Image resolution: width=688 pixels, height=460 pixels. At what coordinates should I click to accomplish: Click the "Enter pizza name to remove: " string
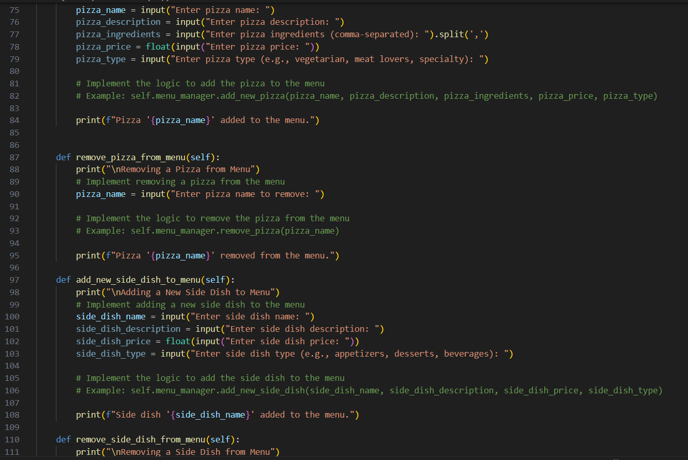point(245,194)
